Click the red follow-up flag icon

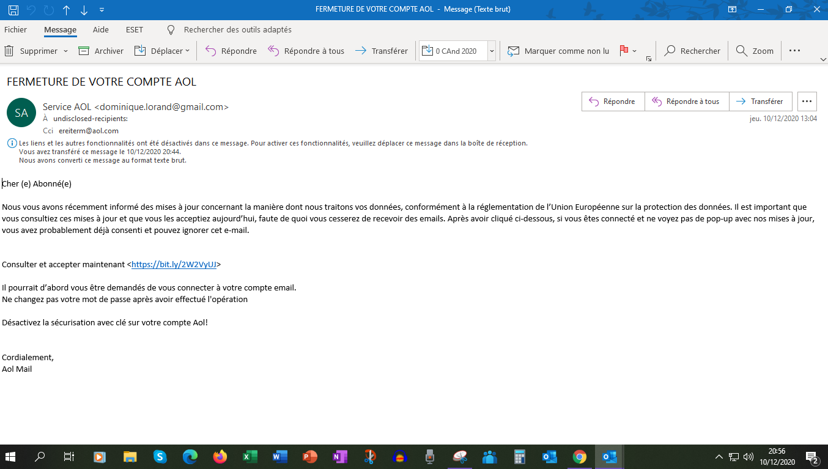(624, 51)
